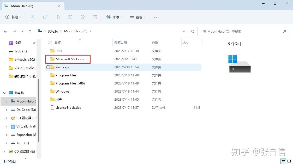Open the See more ellipsis menu
This screenshot has width=293, height=164.
click(x=156, y=17)
